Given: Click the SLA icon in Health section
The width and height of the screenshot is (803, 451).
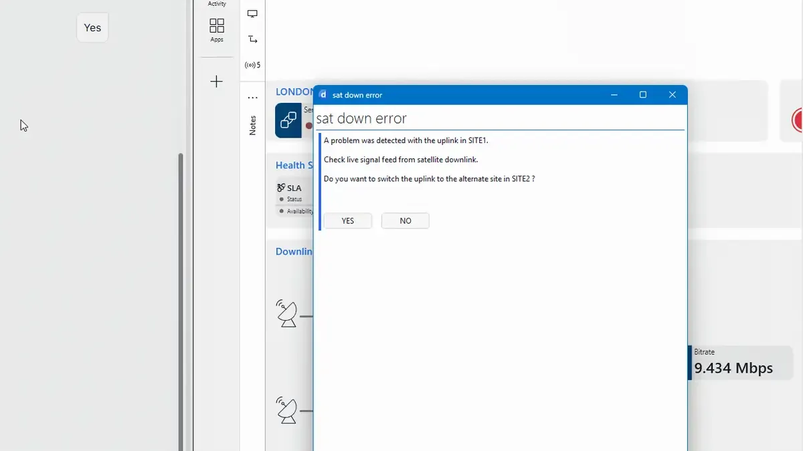Looking at the screenshot, I should click(x=281, y=188).
